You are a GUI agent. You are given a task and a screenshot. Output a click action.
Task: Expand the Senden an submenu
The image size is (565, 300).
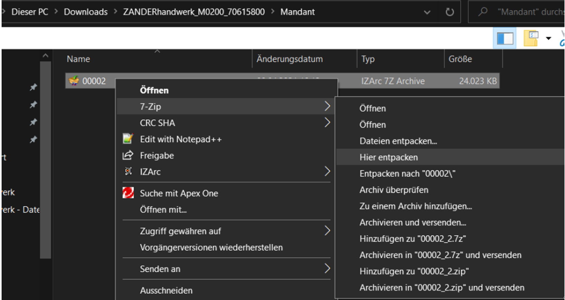pos(327,269)
